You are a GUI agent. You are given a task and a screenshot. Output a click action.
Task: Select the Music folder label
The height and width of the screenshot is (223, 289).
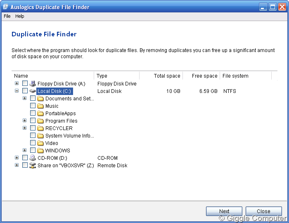[52, 106]
